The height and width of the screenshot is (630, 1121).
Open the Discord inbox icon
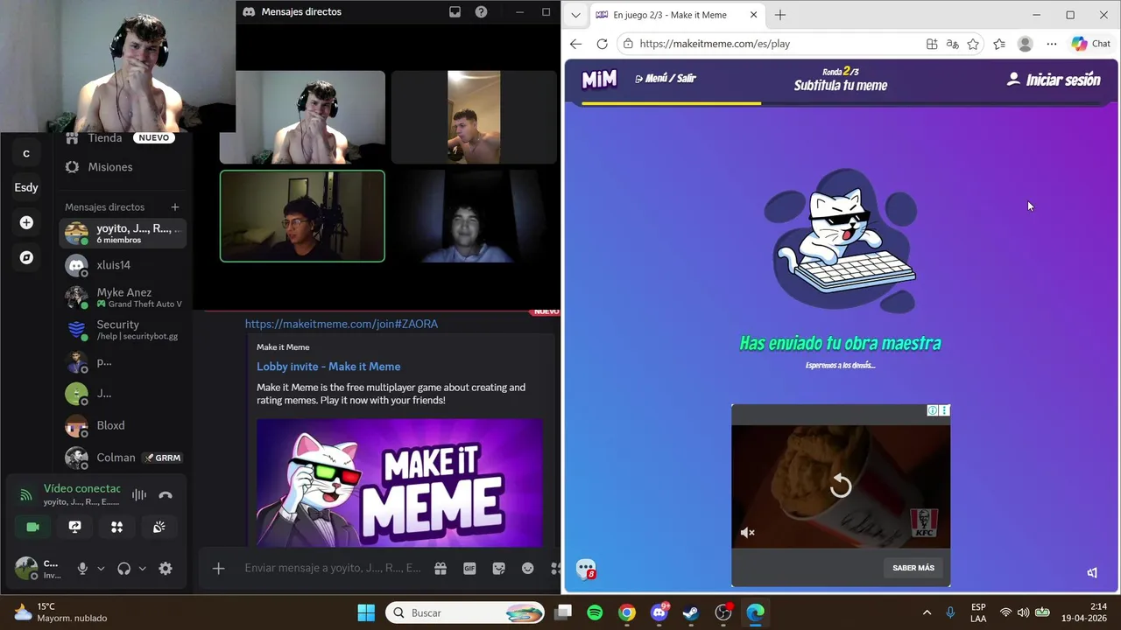point(455,12)
